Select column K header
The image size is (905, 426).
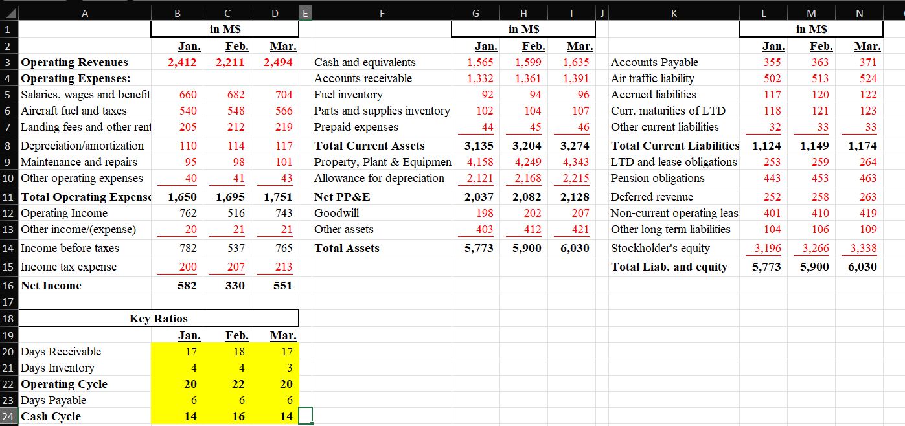pyautogui.click(x=674, y=12)
